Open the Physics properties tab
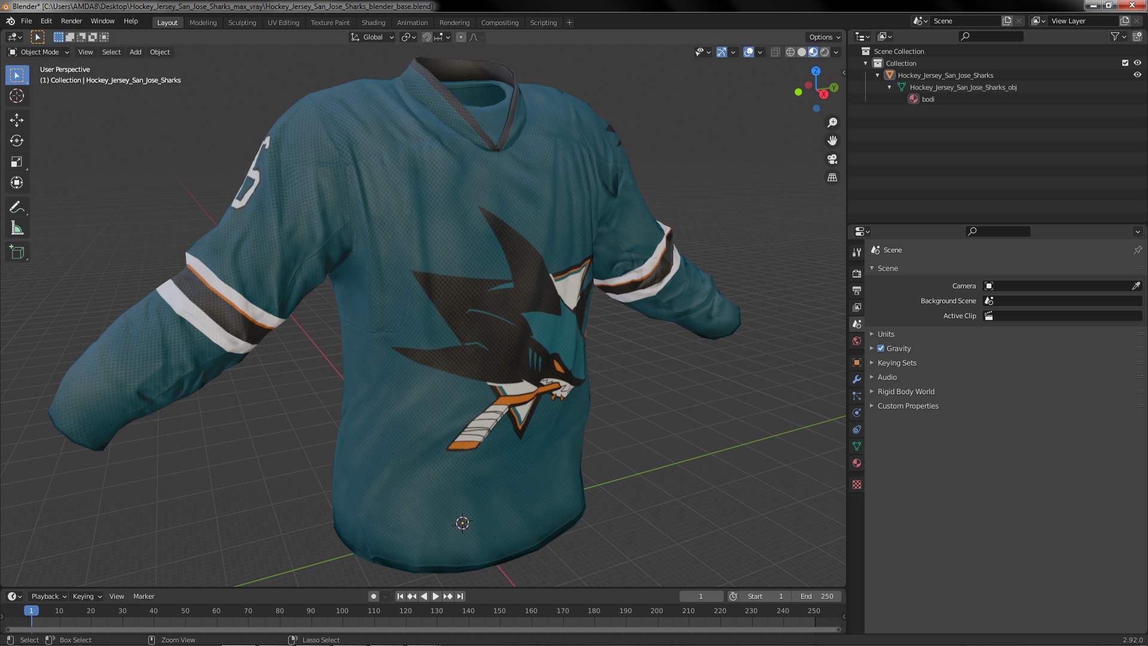Viewport: 1148px width, 646px height. pos(857,413)
